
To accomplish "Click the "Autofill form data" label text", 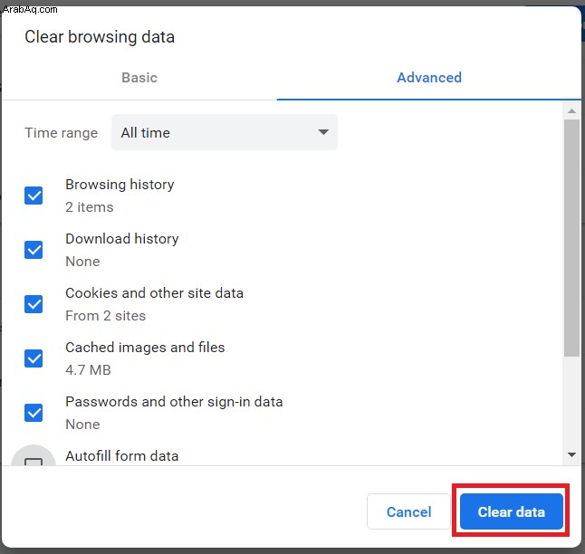I will coord(122,456).
